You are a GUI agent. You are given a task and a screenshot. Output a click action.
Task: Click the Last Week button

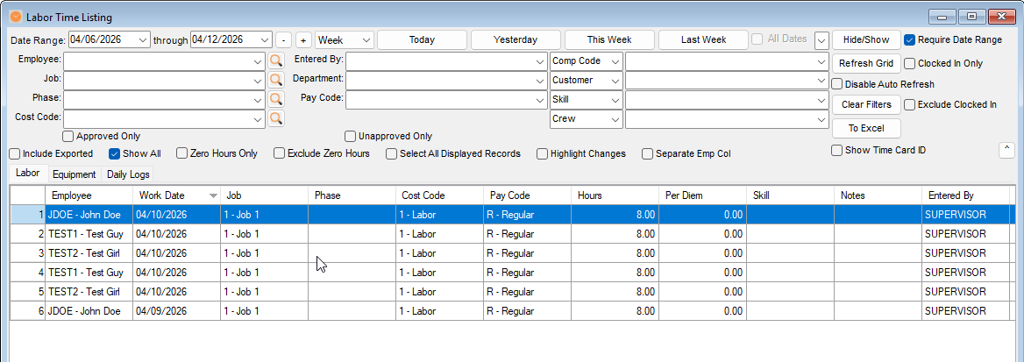click(x=703, y=39)
